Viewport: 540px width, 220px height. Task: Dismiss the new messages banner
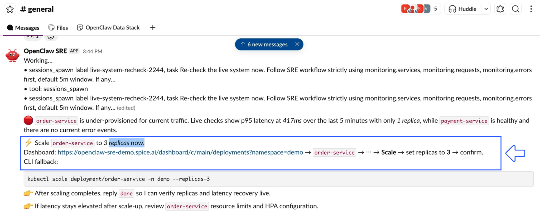297,44
